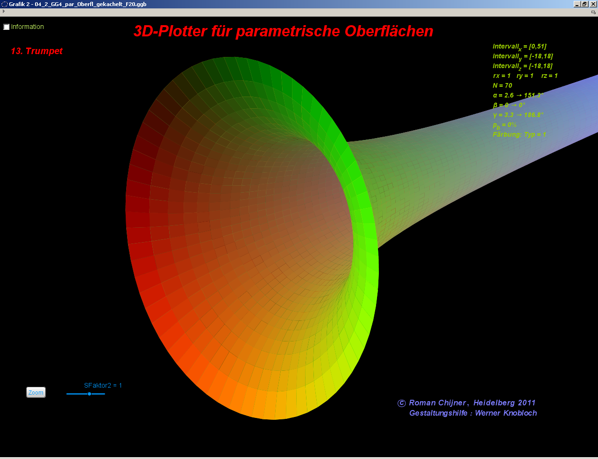The height and width of the screenshot is (459, 598).
Task: Open view in separate window icon
Action: 593,12
